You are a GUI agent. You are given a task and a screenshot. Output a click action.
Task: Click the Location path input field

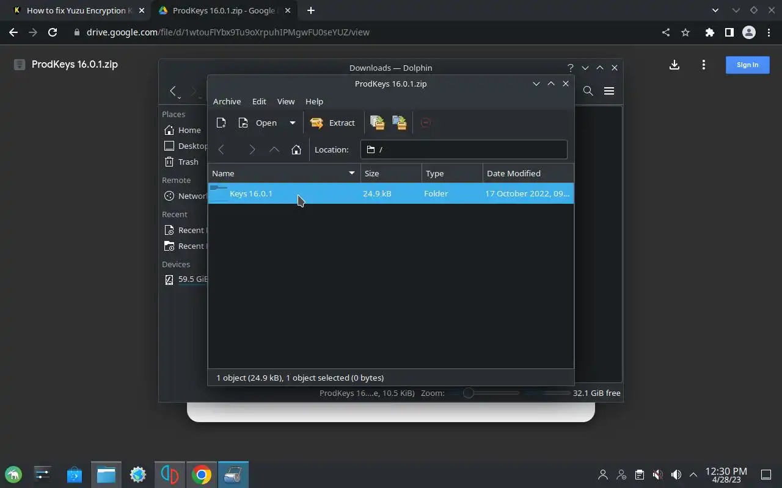[464, 149]
